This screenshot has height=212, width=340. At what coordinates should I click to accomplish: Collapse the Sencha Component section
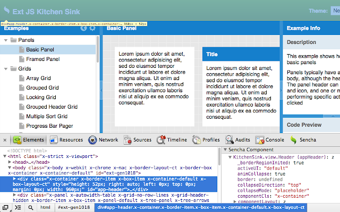pos(225,149)
